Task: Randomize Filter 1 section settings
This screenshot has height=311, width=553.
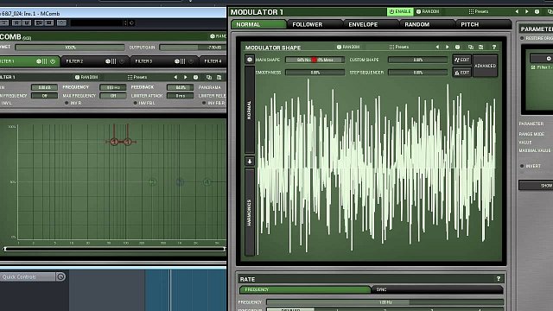Action: 86,77
